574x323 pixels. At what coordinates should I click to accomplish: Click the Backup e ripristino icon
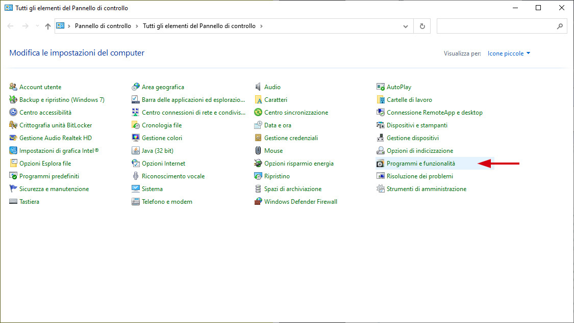click(13, 100)
